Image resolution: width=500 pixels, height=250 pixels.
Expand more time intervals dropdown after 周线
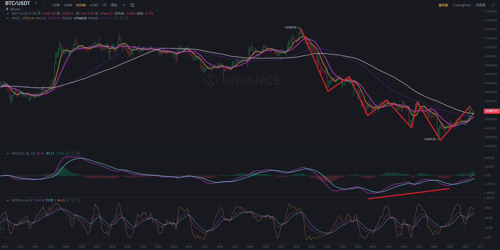(124, 5)
